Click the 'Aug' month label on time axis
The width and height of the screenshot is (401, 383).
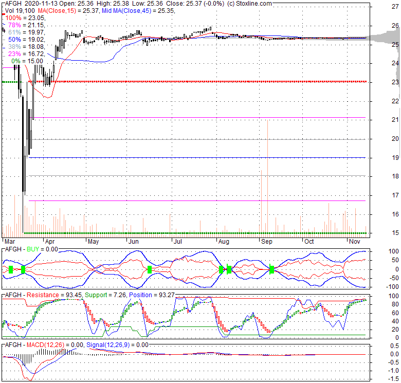point(224,242)
